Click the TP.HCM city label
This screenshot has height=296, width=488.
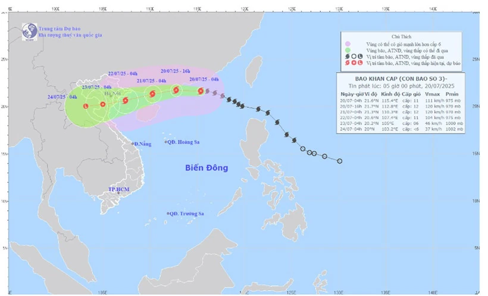click(118, 189)
